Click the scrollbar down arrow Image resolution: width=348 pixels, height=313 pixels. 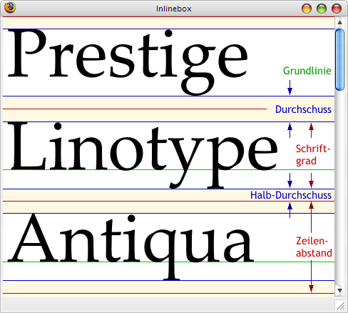click(339, 291)
